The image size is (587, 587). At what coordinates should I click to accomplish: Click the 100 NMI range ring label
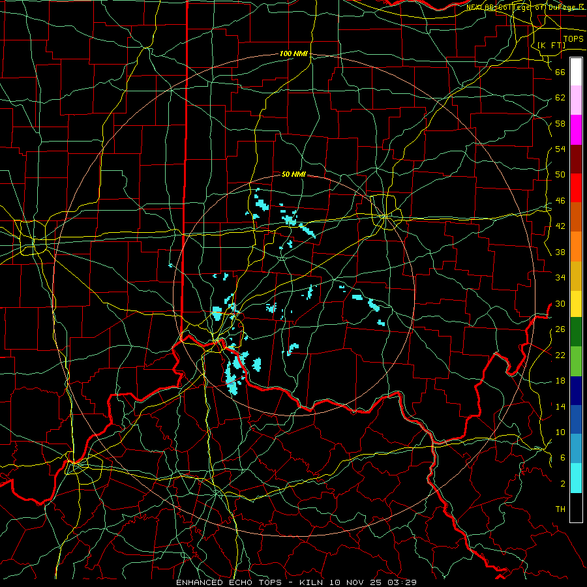[293, 54]
